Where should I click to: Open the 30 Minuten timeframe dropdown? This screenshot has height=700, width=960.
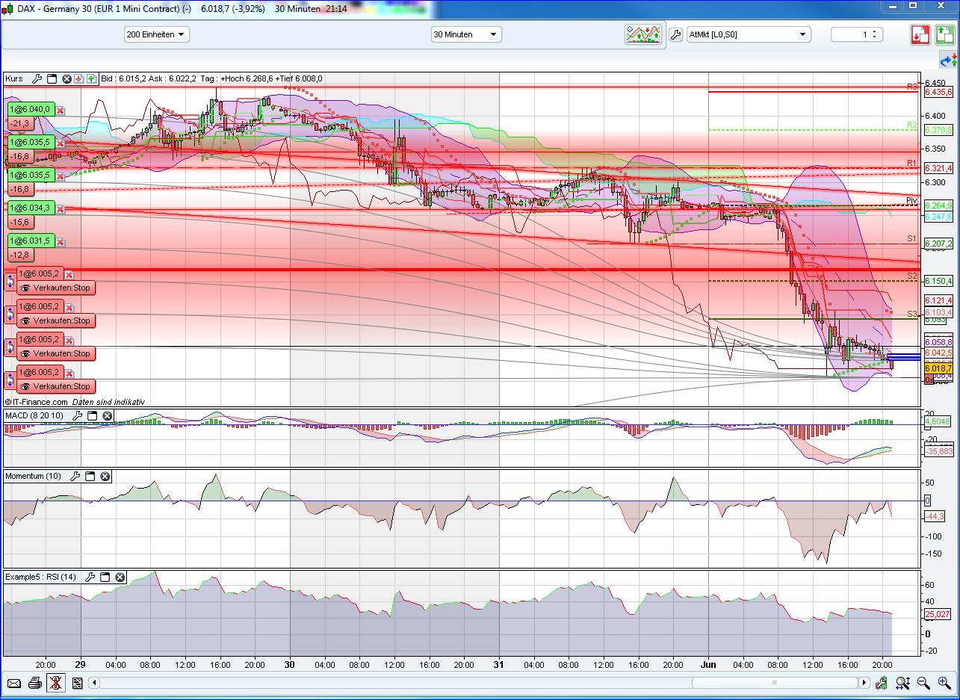point(466,34)
